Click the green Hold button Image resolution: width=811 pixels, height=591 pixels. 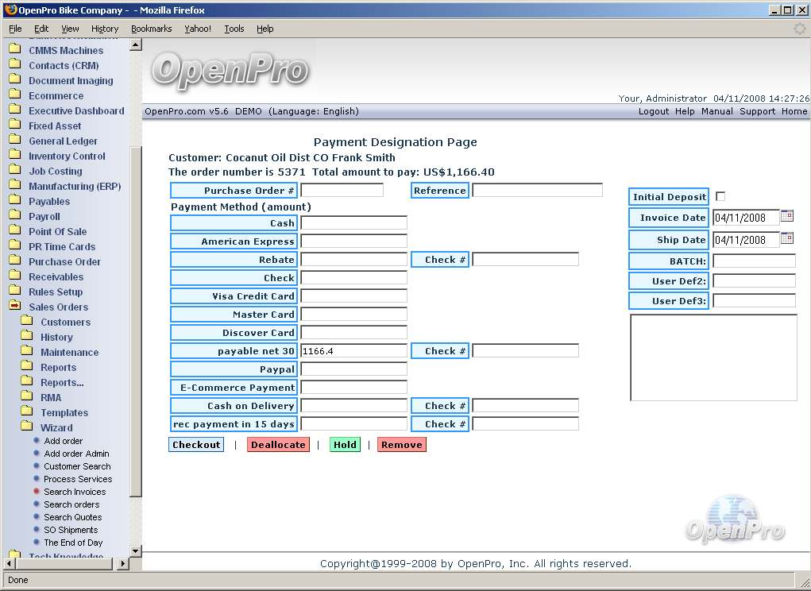(x=345, y=445)
